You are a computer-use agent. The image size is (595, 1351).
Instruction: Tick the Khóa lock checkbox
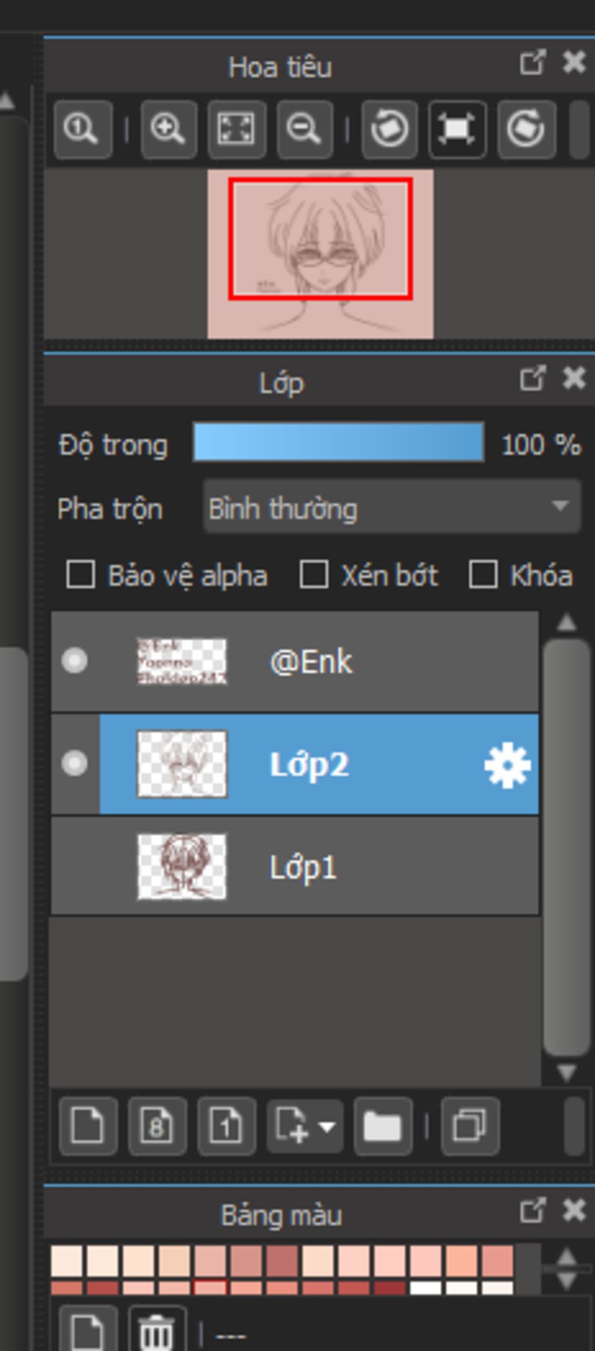point(483,575)
